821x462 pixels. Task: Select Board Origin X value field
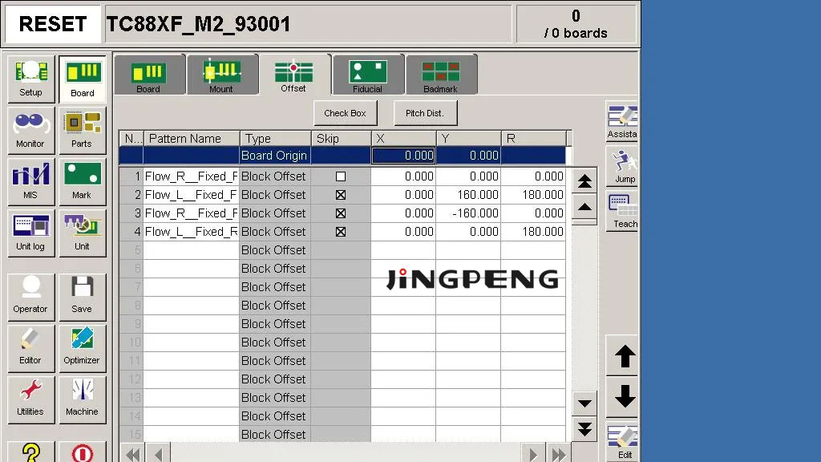click(x=403, y=156)
